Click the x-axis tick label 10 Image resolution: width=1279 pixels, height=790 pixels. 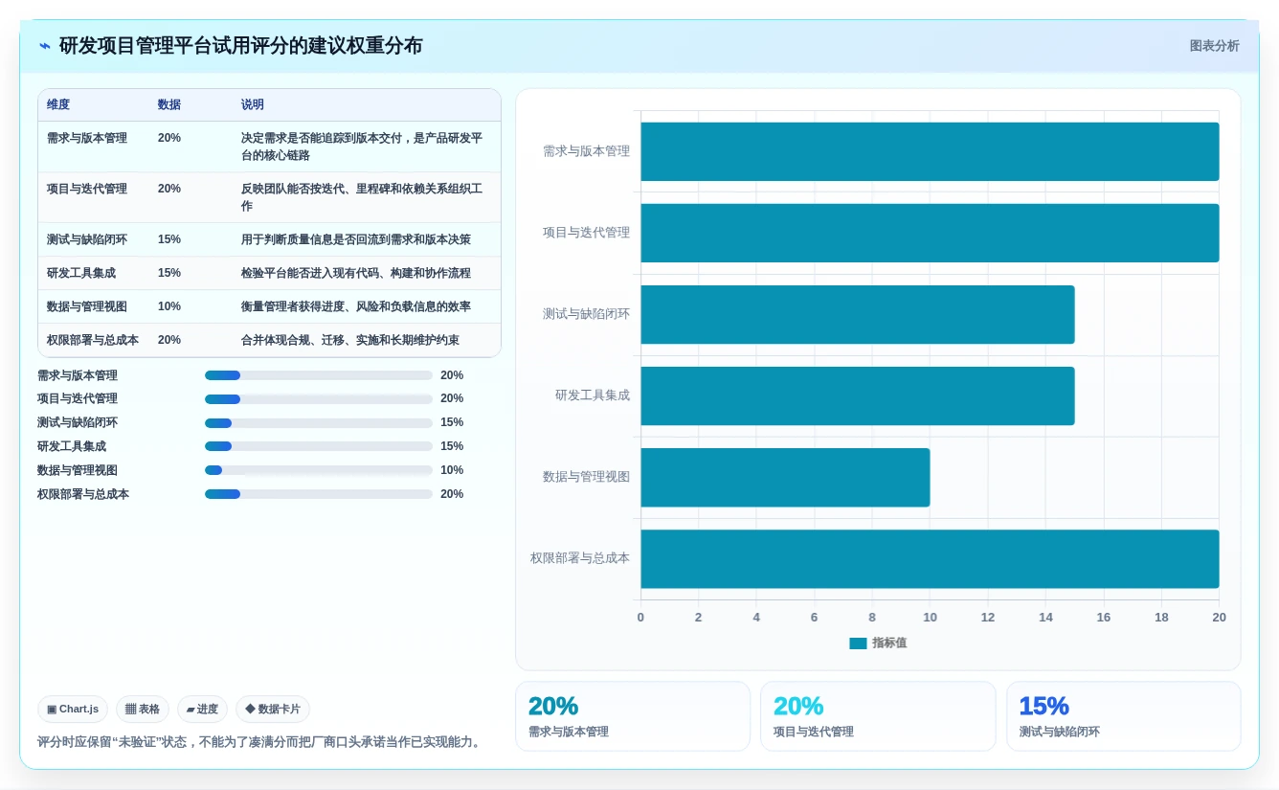click(930, 618)
